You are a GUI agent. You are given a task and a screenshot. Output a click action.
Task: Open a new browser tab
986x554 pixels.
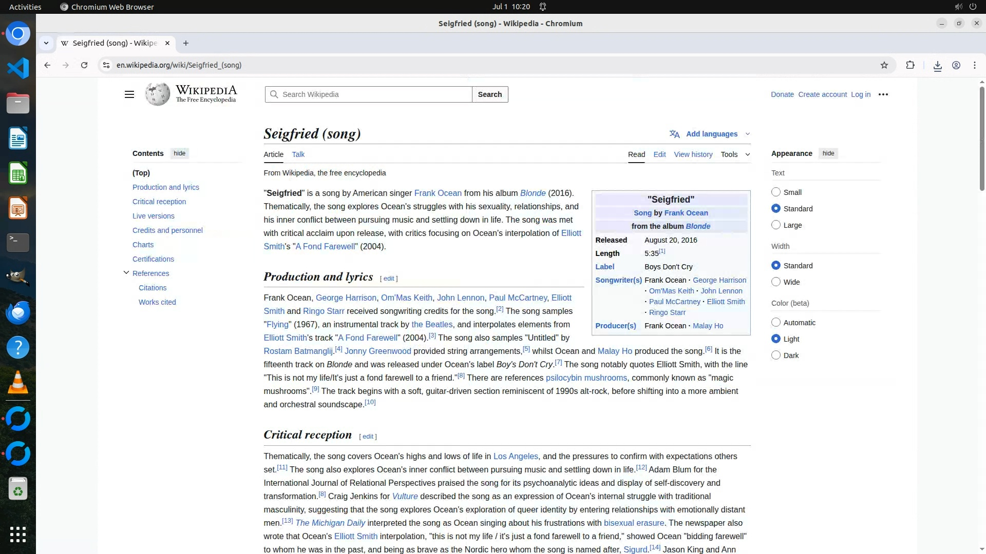186,43
